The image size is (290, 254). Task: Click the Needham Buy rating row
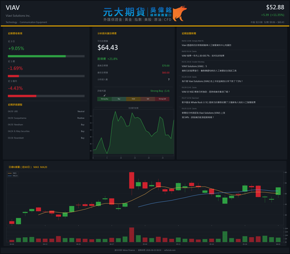click(46, 125)
